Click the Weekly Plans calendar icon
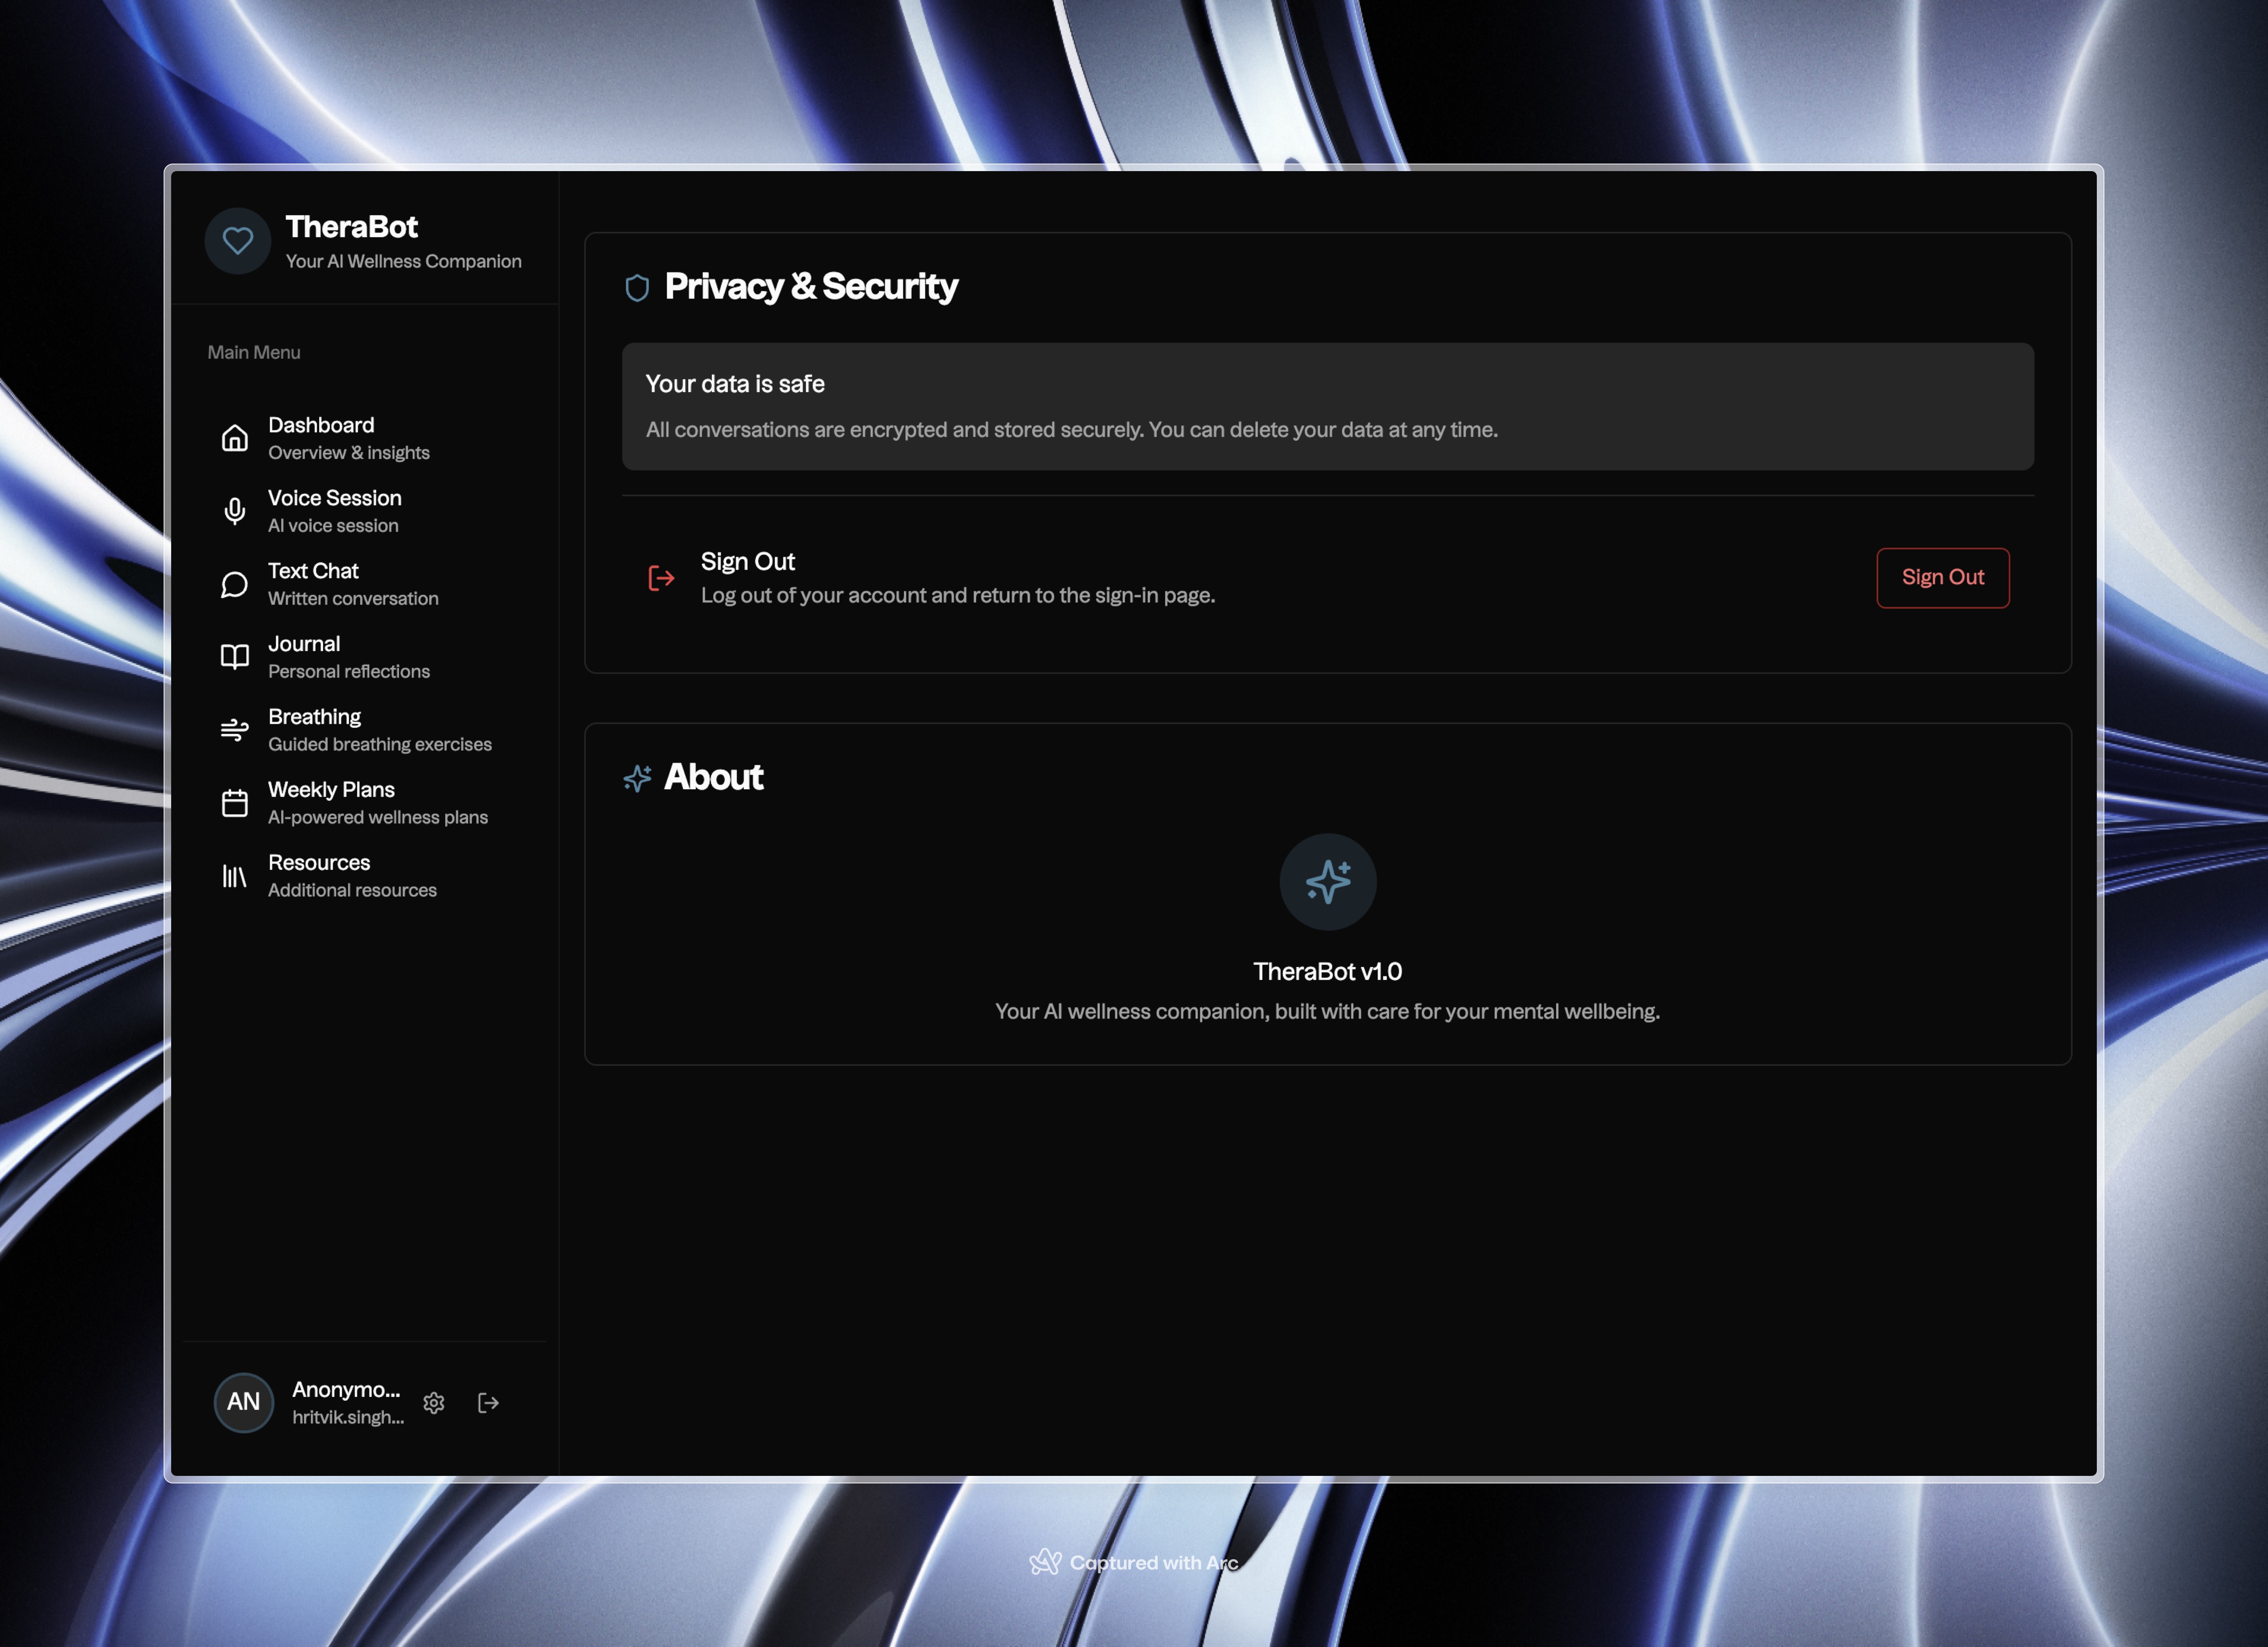This screenshot has height=1647, width=2268. pos(234,803)
